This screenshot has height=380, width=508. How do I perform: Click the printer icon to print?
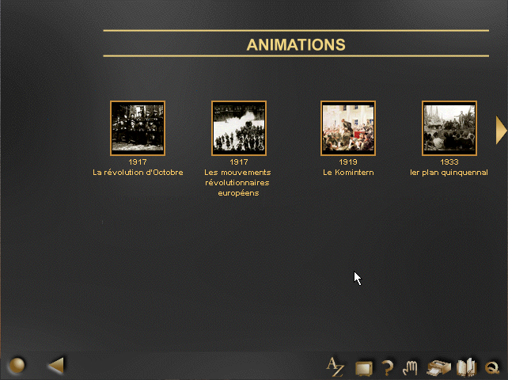click(x=438, y=367)
